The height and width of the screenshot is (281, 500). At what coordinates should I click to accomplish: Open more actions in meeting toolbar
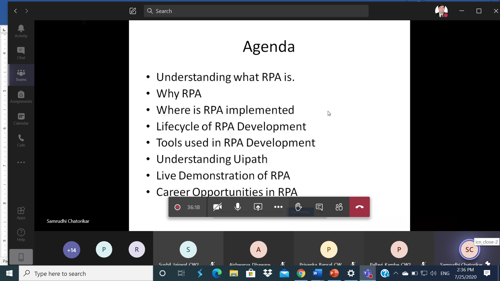click(278, 207)
